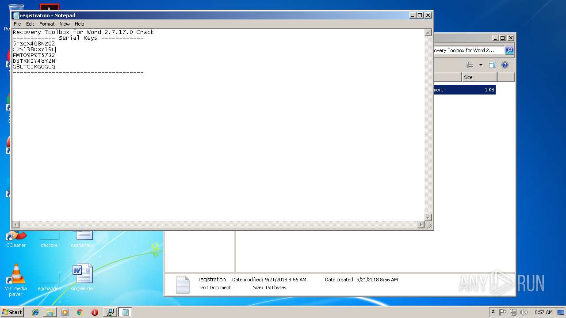Image resolution: width=566 pixels, height=318 pixels.
Task: Click the serial key line G8LTCJKGGGUQ
Action: coord(34,67)
